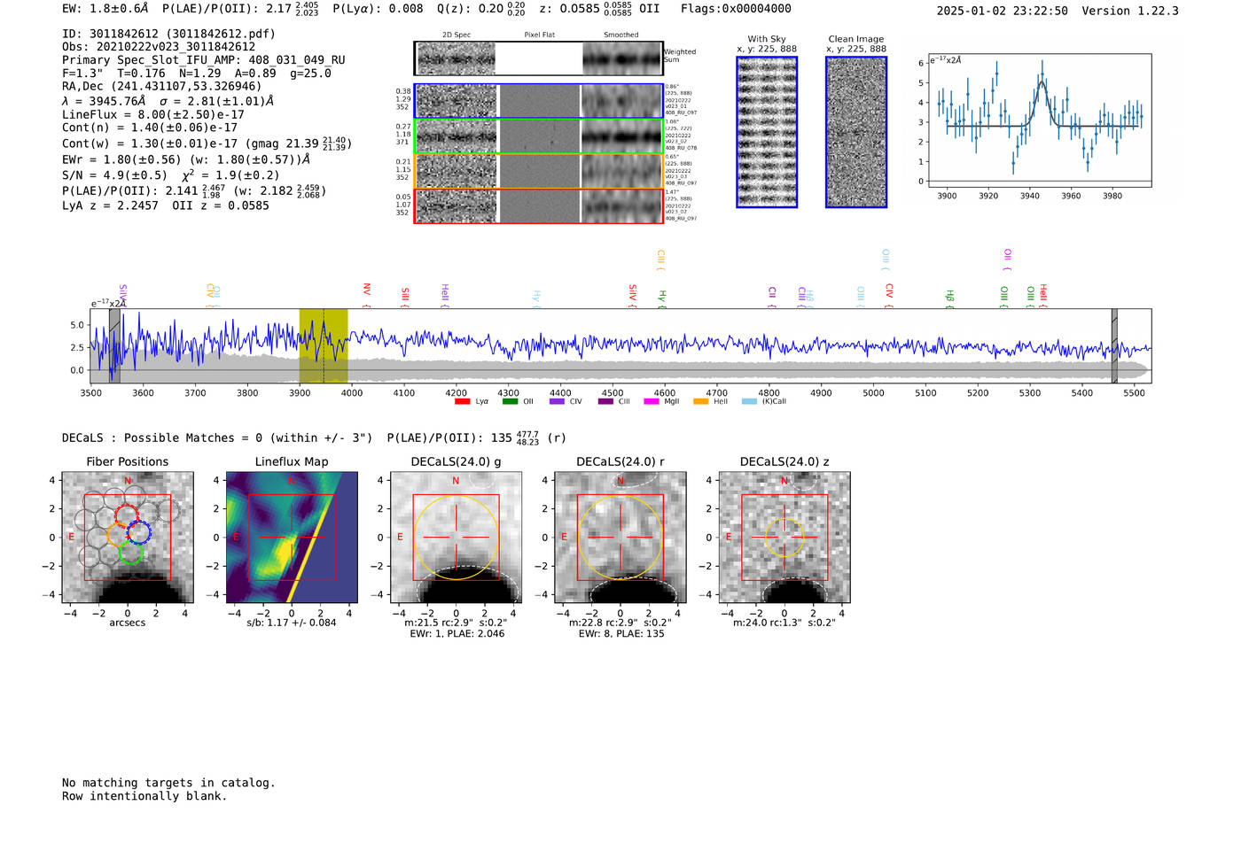Click the Gaussian emission line fit plot
The width and height of the screenshot is (1241, 844).
[x=1039, y=121]
